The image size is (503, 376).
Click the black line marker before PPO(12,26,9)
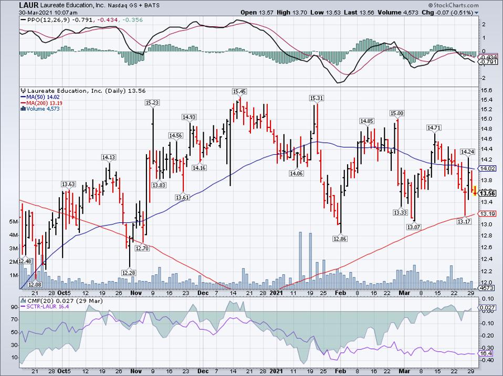click(x=23, y=20)
